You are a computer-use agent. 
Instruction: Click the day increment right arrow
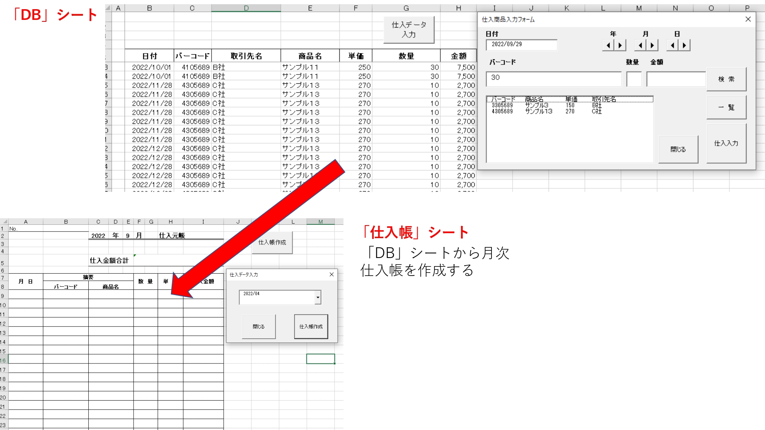click(684, 45)
